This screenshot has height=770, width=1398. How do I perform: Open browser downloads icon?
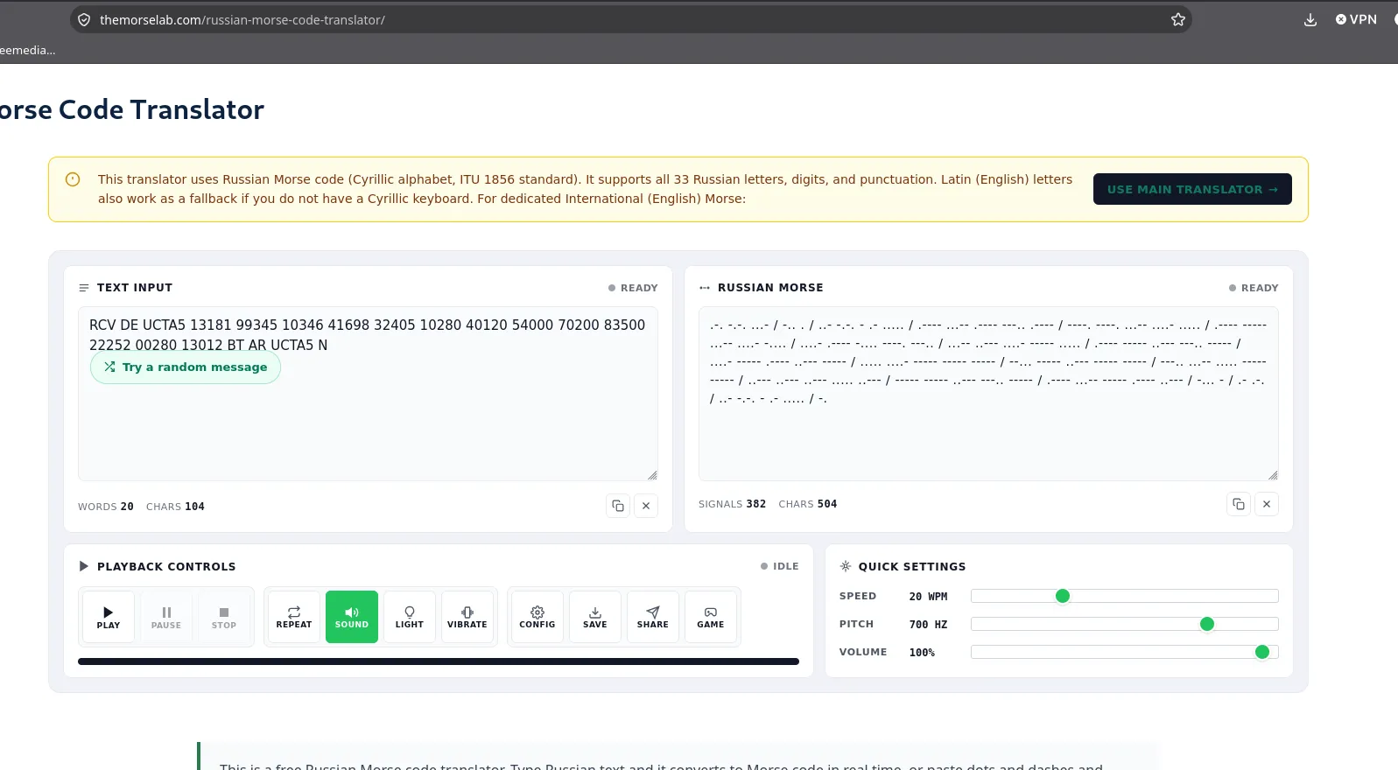click(x=1310, y=19)
